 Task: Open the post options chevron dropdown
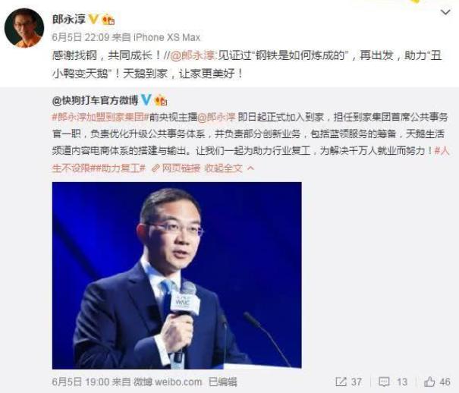pyautogui.click(x=445, y=12)
